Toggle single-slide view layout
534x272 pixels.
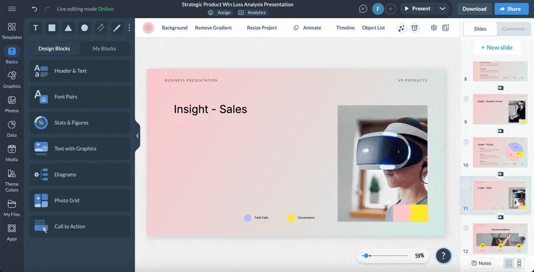tap(520, 263)
